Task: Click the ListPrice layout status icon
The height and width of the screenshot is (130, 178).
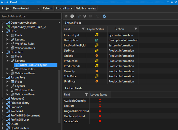Action: coord(97,50)
